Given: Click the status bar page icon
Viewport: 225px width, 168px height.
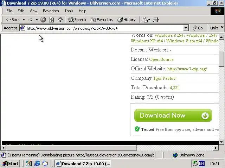Looking at the screenshot, I should coord(4,155).
